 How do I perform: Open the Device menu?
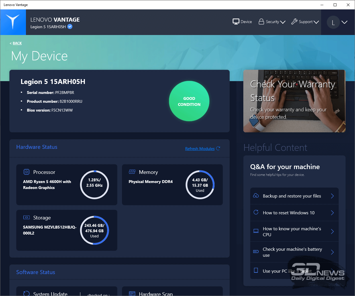[x=242, y=22]
